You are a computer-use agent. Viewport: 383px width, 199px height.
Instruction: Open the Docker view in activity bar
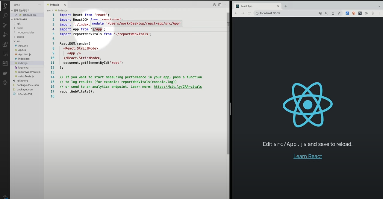(5, 73)
